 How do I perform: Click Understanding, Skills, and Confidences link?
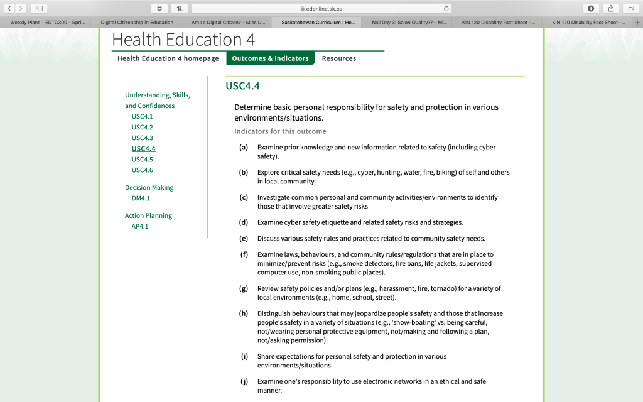click(x=158, y=100)
